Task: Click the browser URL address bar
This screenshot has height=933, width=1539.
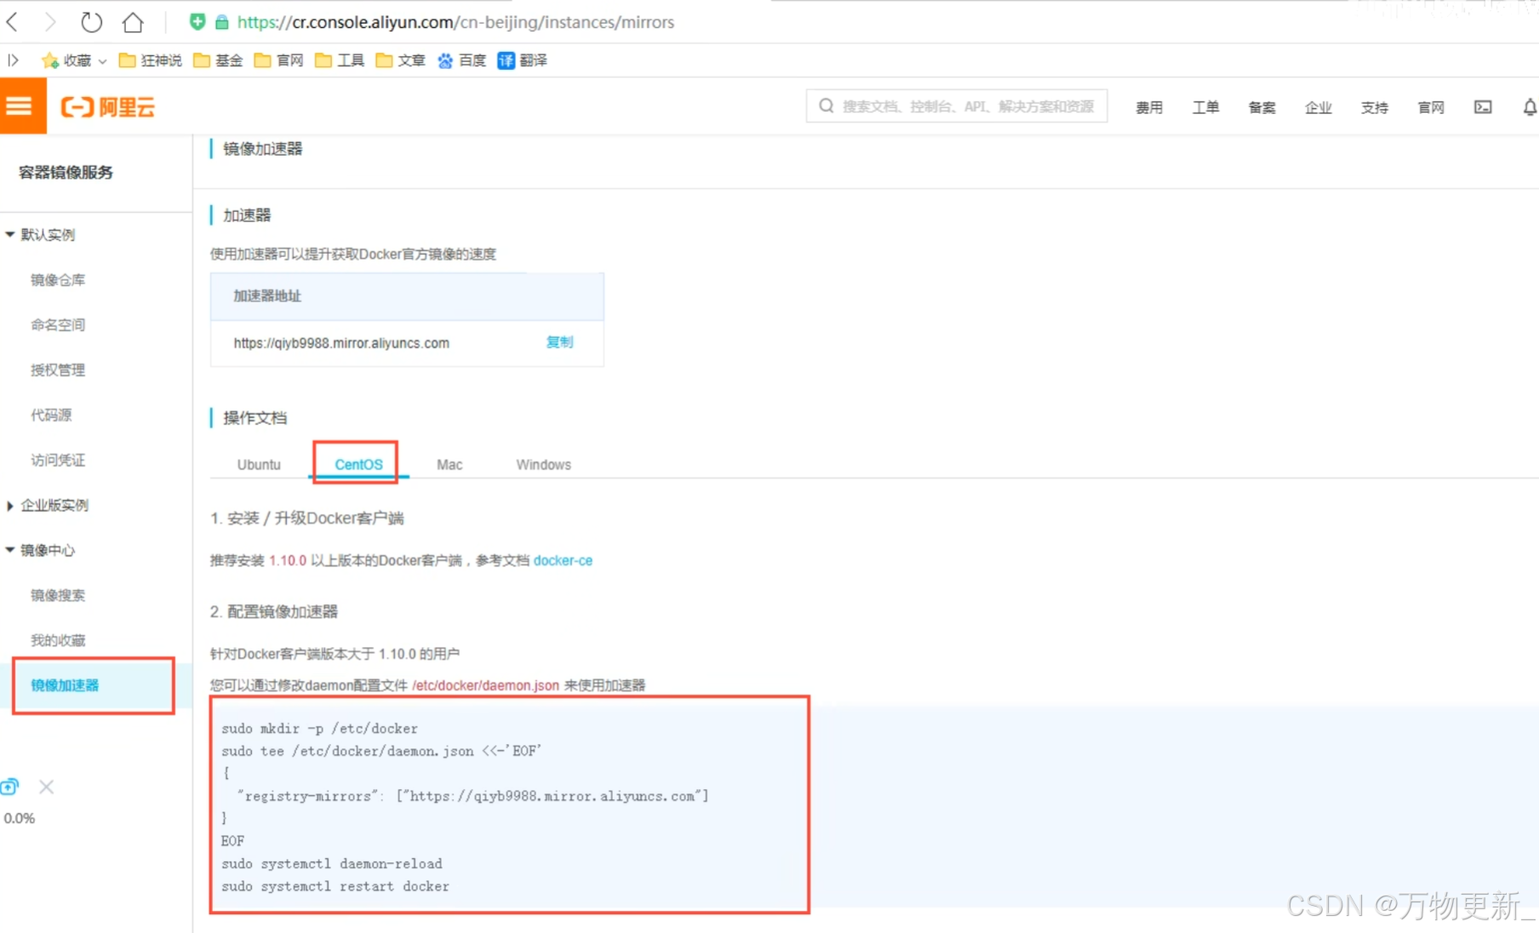Action: pos(455,22)
